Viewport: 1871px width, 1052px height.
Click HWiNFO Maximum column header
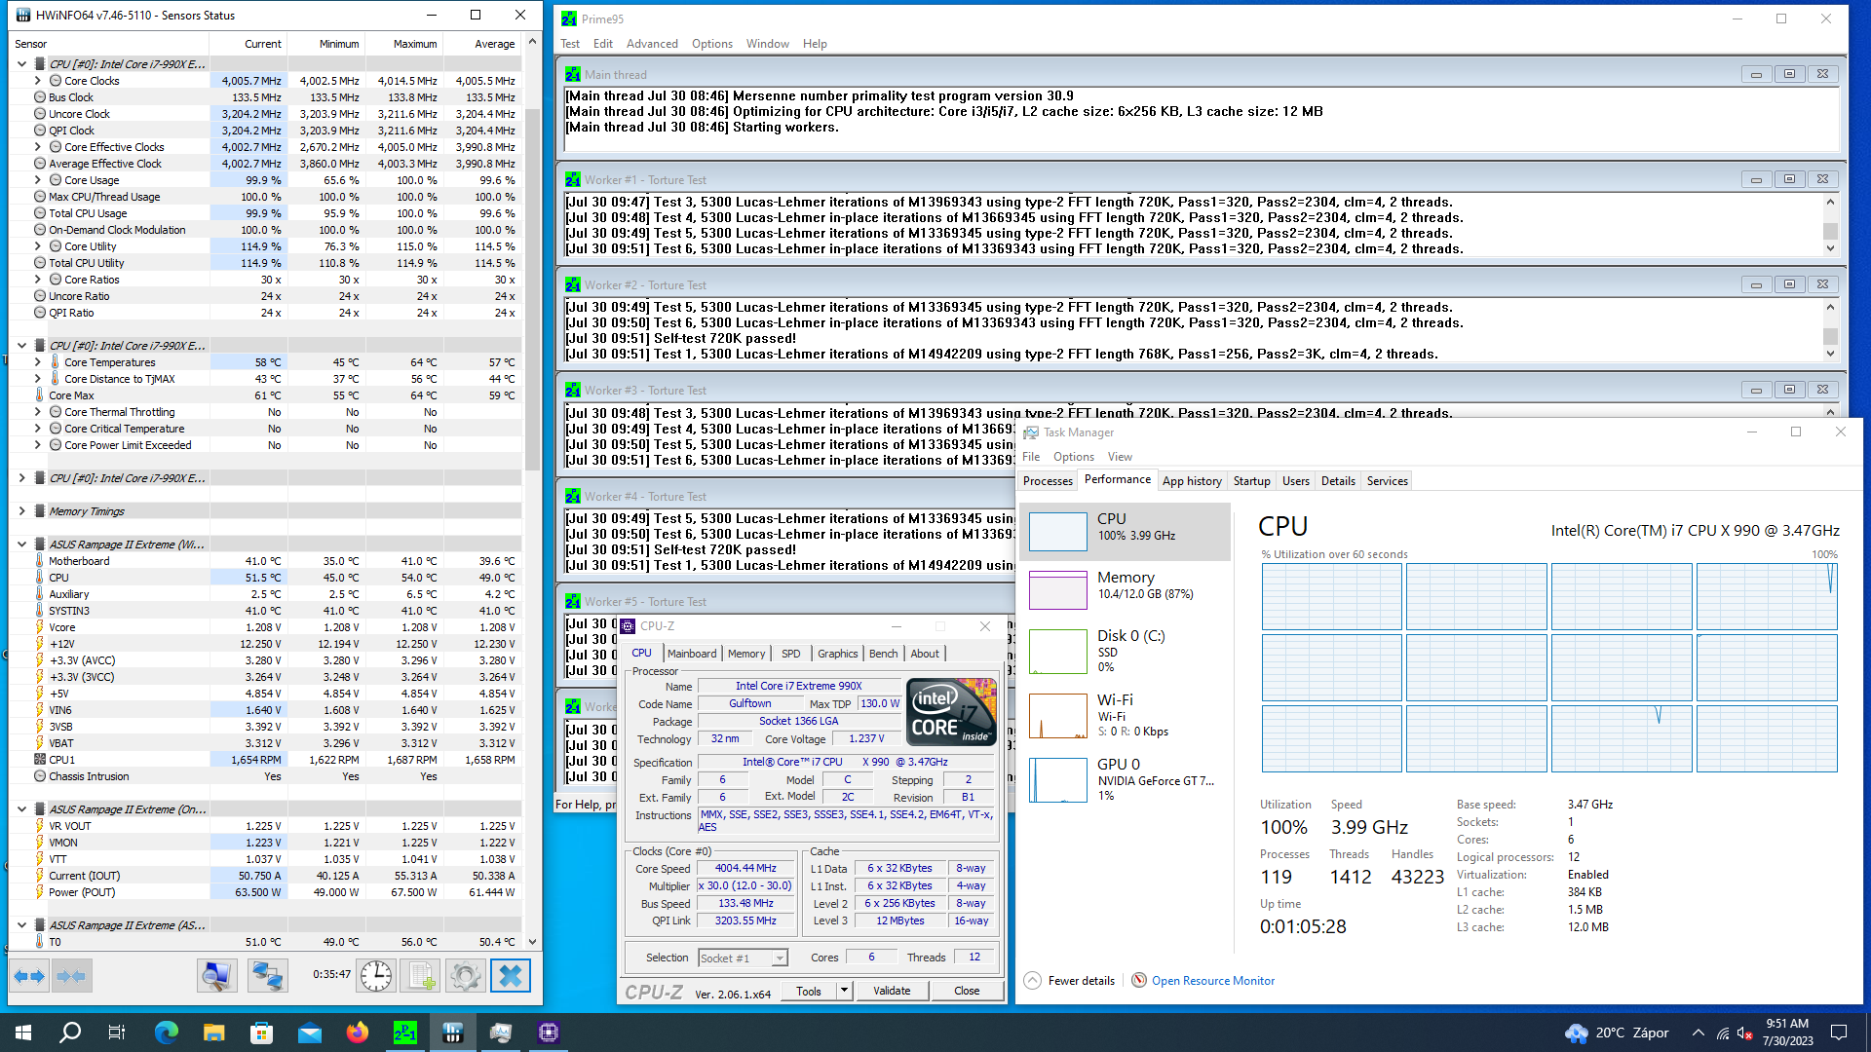(405, 44)
